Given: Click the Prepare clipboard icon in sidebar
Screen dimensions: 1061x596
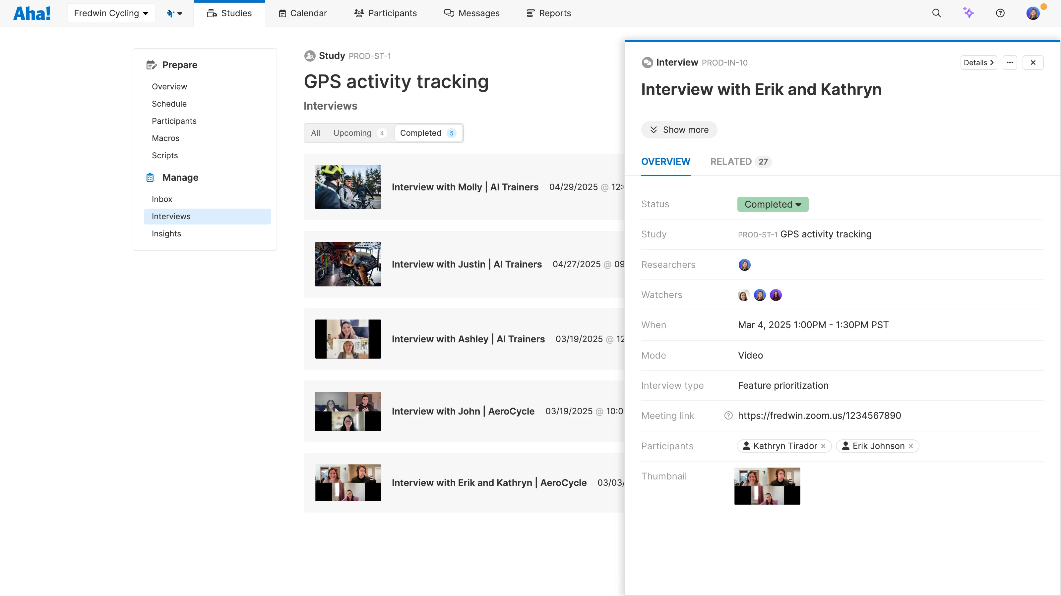Looking at the screenshot, I should pos(151,65).
